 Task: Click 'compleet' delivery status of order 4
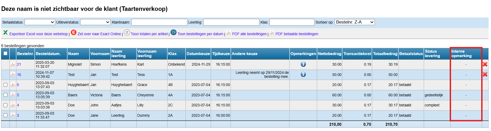pyautogui.click(x=432, y=105)
